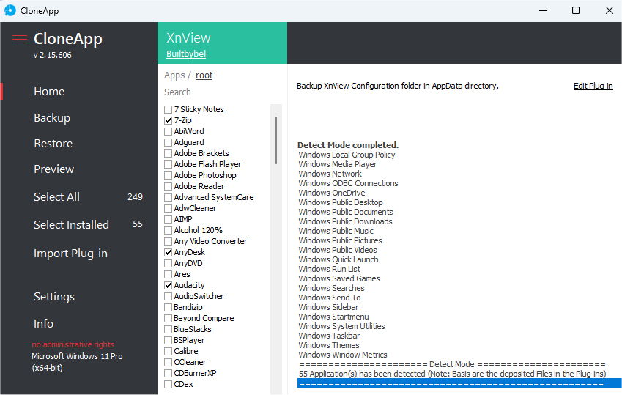Image resolution: width=622 pixels, height=395 pixels.
Task: Open the Builtbybel link
Action: (186, 54)
